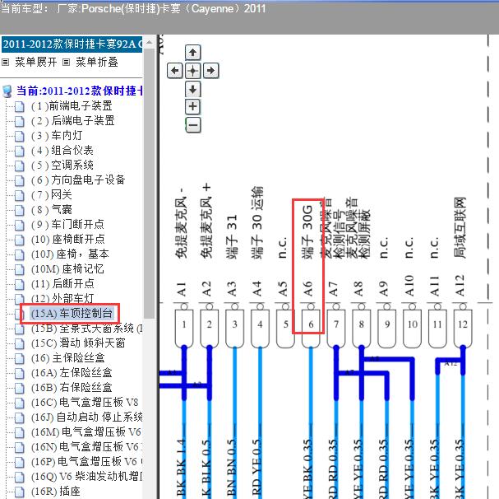This screenshot has height=499, width=499.
Task: Open (15B)全景式天窗系统 tree item
Action: point(86,328)
